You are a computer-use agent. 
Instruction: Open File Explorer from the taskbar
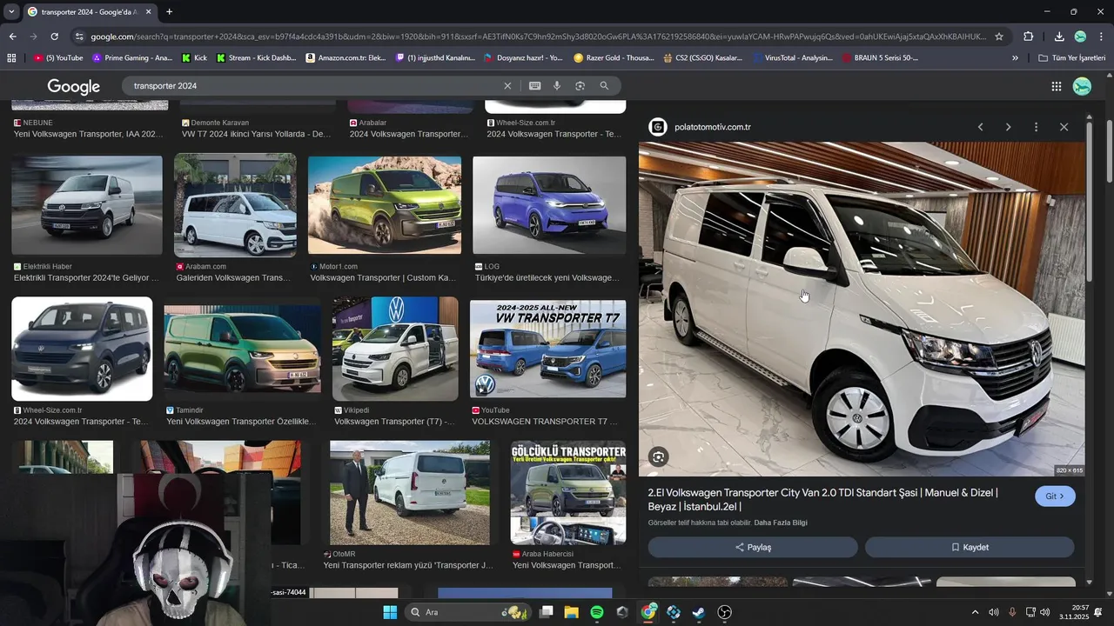571,612
